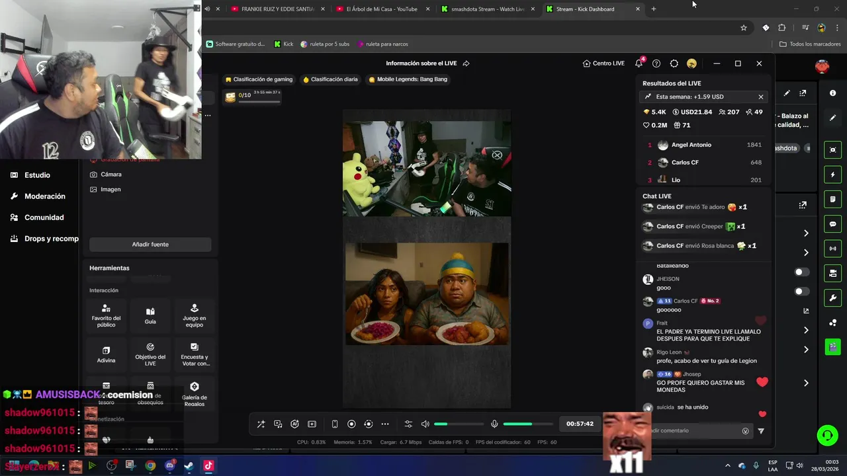
Task: Select the webcam scene preview
Action: (427, 169)
